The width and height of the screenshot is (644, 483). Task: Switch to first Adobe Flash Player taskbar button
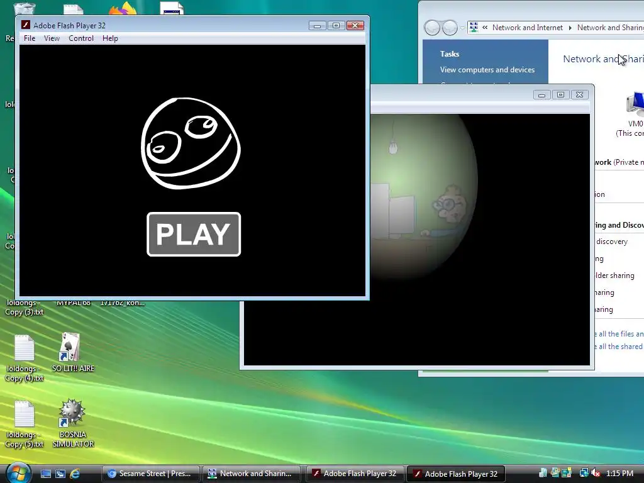pos(355,474)
